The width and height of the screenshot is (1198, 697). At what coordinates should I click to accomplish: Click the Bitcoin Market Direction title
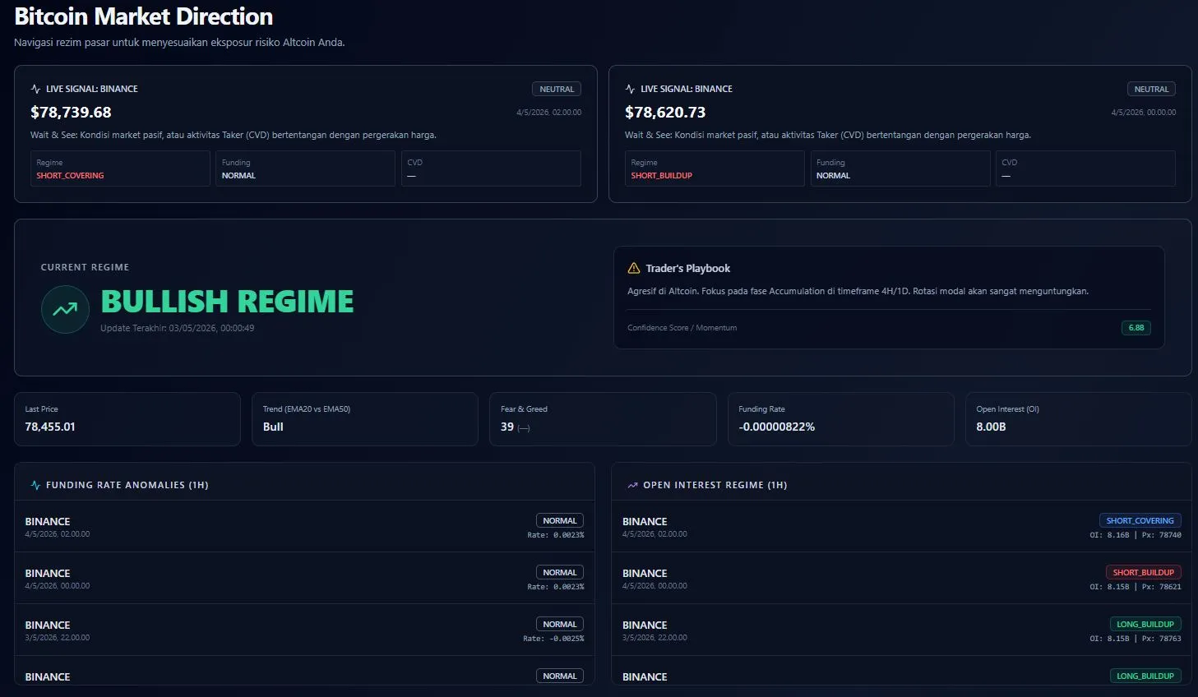click(144, 16)
